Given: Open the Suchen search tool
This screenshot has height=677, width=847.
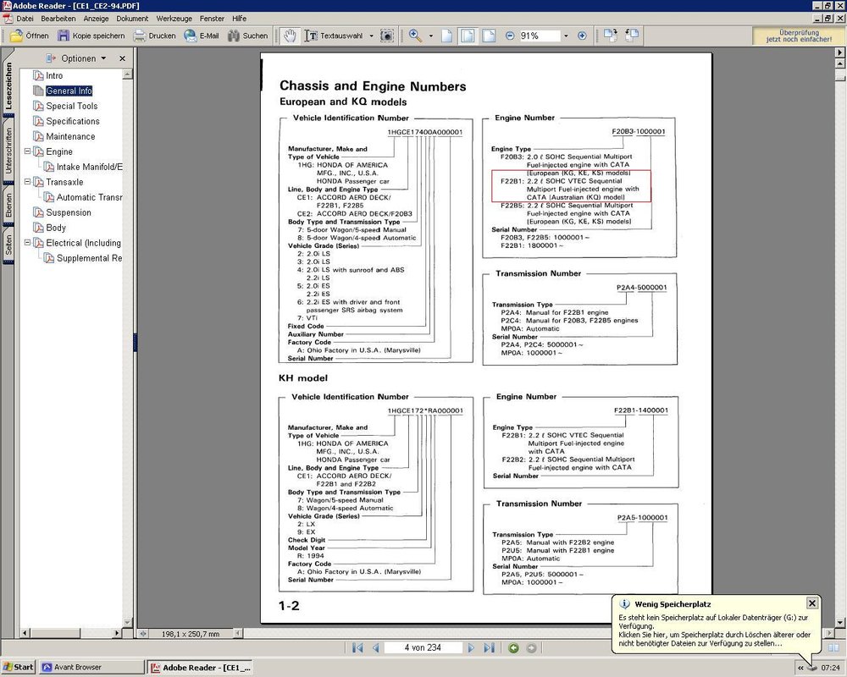Looking at the screenshot, I should point(248,36).
